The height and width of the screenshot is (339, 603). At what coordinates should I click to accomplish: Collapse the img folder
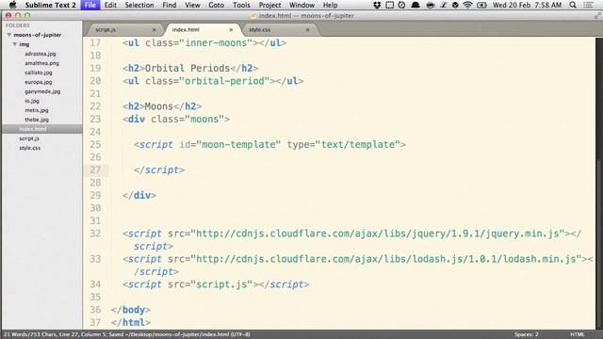pyautogui.click(x=15, y=44)
